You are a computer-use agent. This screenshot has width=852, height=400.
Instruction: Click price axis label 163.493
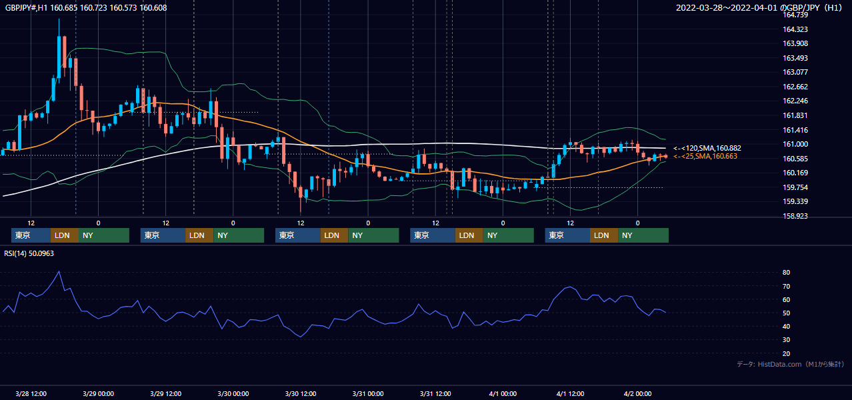(x=795, y=58)
